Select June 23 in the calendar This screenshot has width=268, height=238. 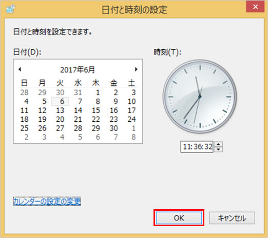[114, 119]
